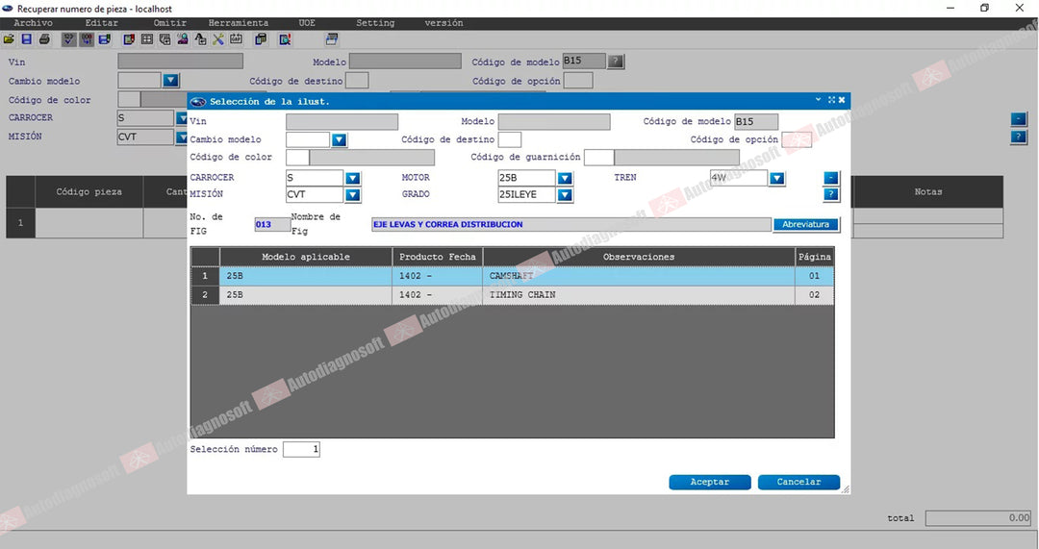
Task: Click the Código de opción field in the dialog
Action: 797,139
